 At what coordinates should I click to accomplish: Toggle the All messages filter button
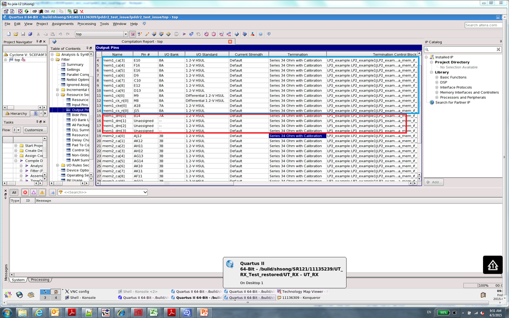coord(14,192)
